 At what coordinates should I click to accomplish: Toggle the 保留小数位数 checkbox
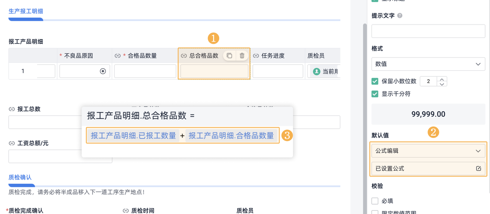coord(375,81)
